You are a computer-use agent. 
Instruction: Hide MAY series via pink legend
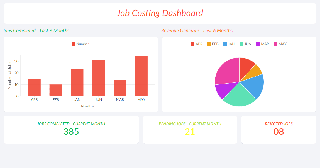pos(276,44)
